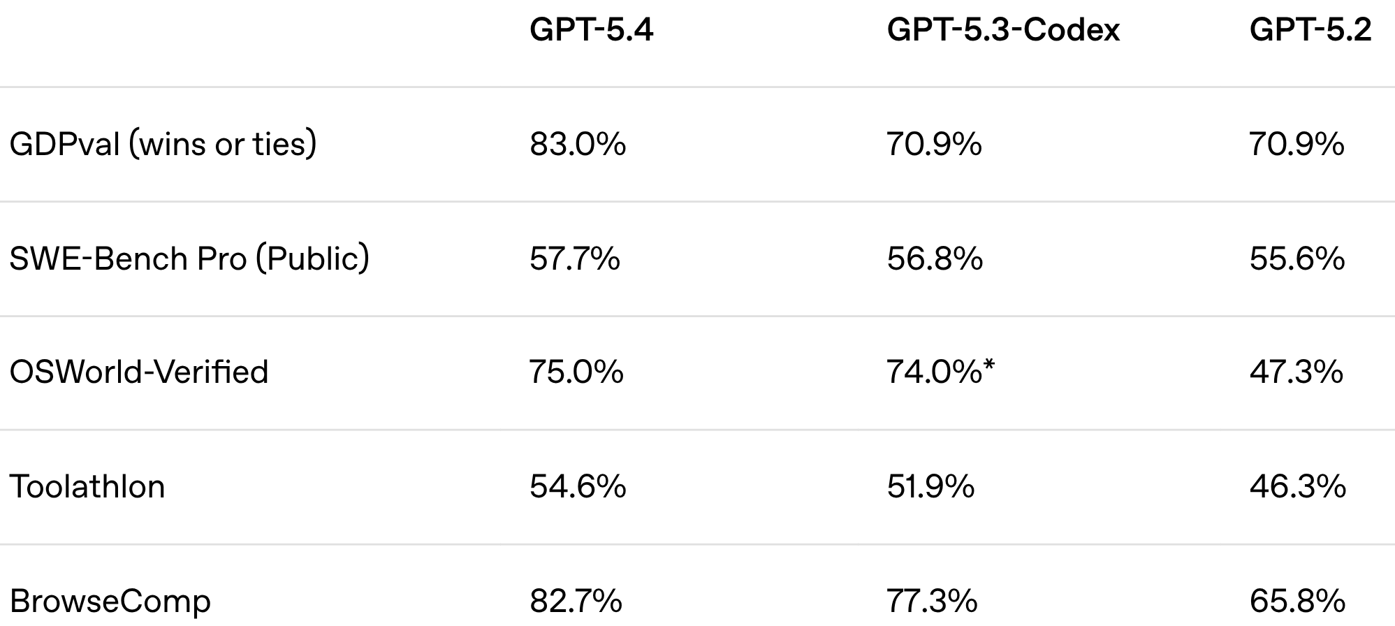The height and width of the screenshot is (626, 1395).
Task: Click the 54.6% Toolathlon score
Action: click(x=578, y=486)
